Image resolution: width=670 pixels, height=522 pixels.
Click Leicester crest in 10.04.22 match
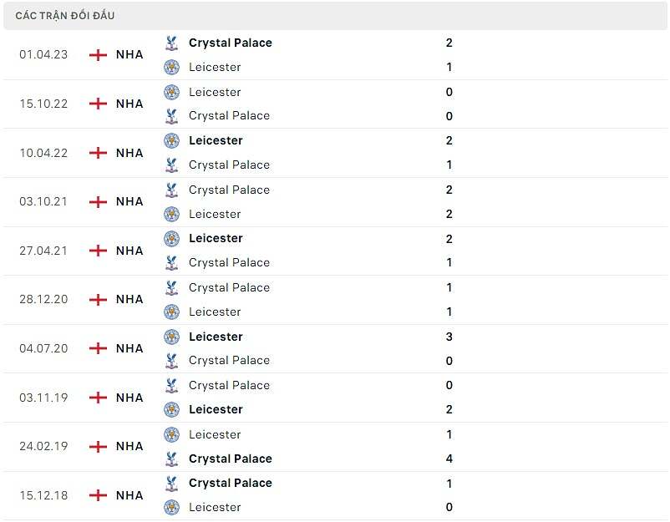tap(172, 140)
